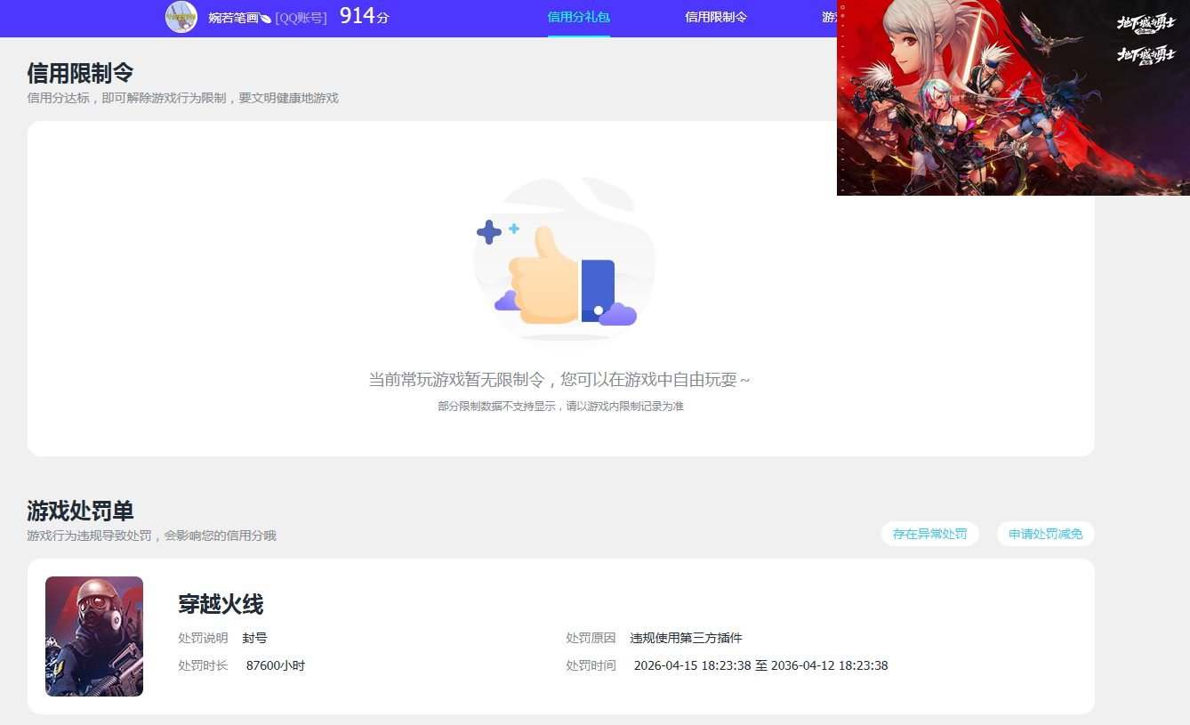1190x725 pixels.
Task: Click the 申请处罚减免 button
Action: [x=1046, y=534]
